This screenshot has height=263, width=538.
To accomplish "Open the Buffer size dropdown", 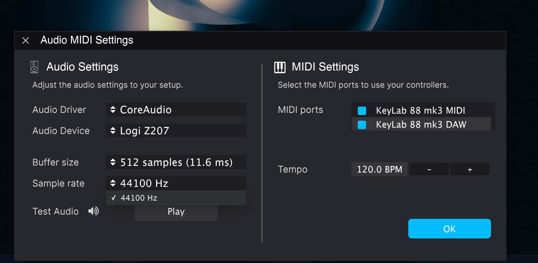I will tap(176, 162).
